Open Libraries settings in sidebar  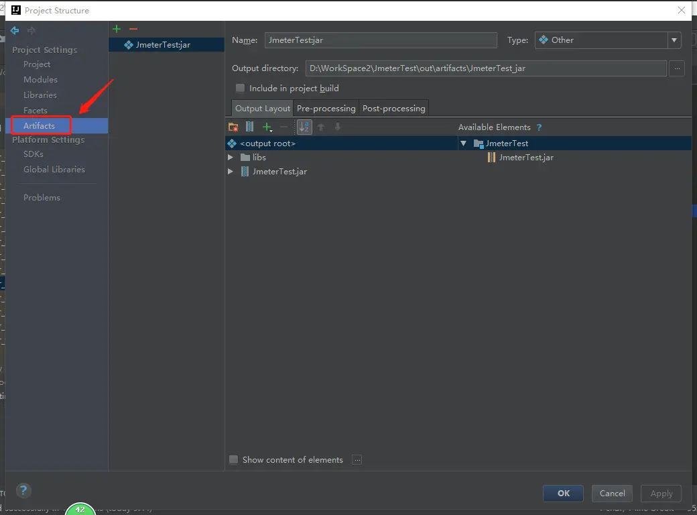(40, 95)
